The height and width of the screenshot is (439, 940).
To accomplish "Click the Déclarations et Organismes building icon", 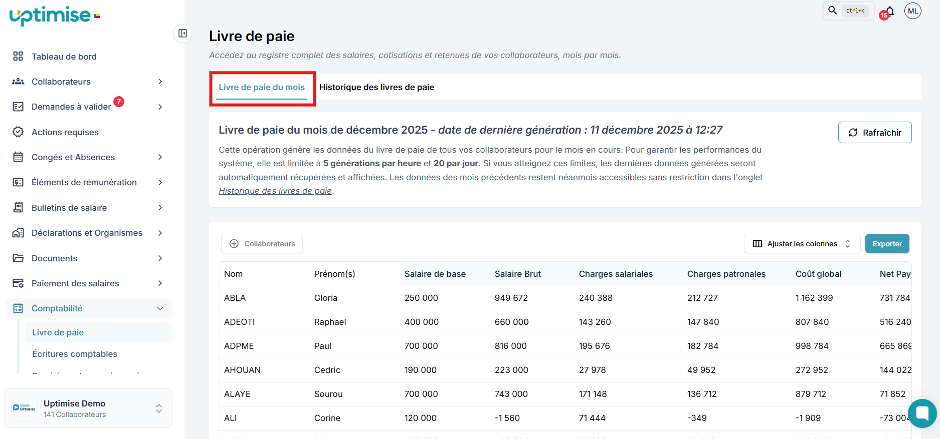I will click(x=18, y=233).
